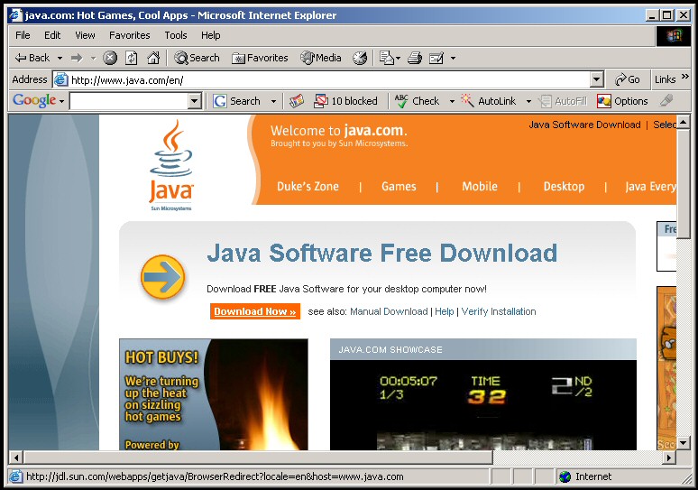Click Java Software Download top link
Image resolution: width=698 pixels, height=490 pixels.
pyautogui.click(x=584, y=125)
